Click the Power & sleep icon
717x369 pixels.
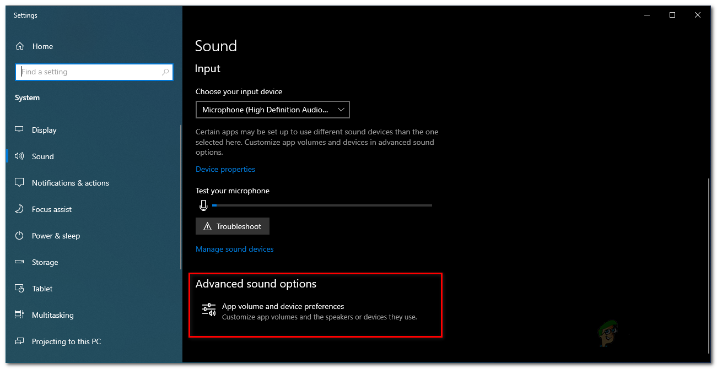point(19,236)
